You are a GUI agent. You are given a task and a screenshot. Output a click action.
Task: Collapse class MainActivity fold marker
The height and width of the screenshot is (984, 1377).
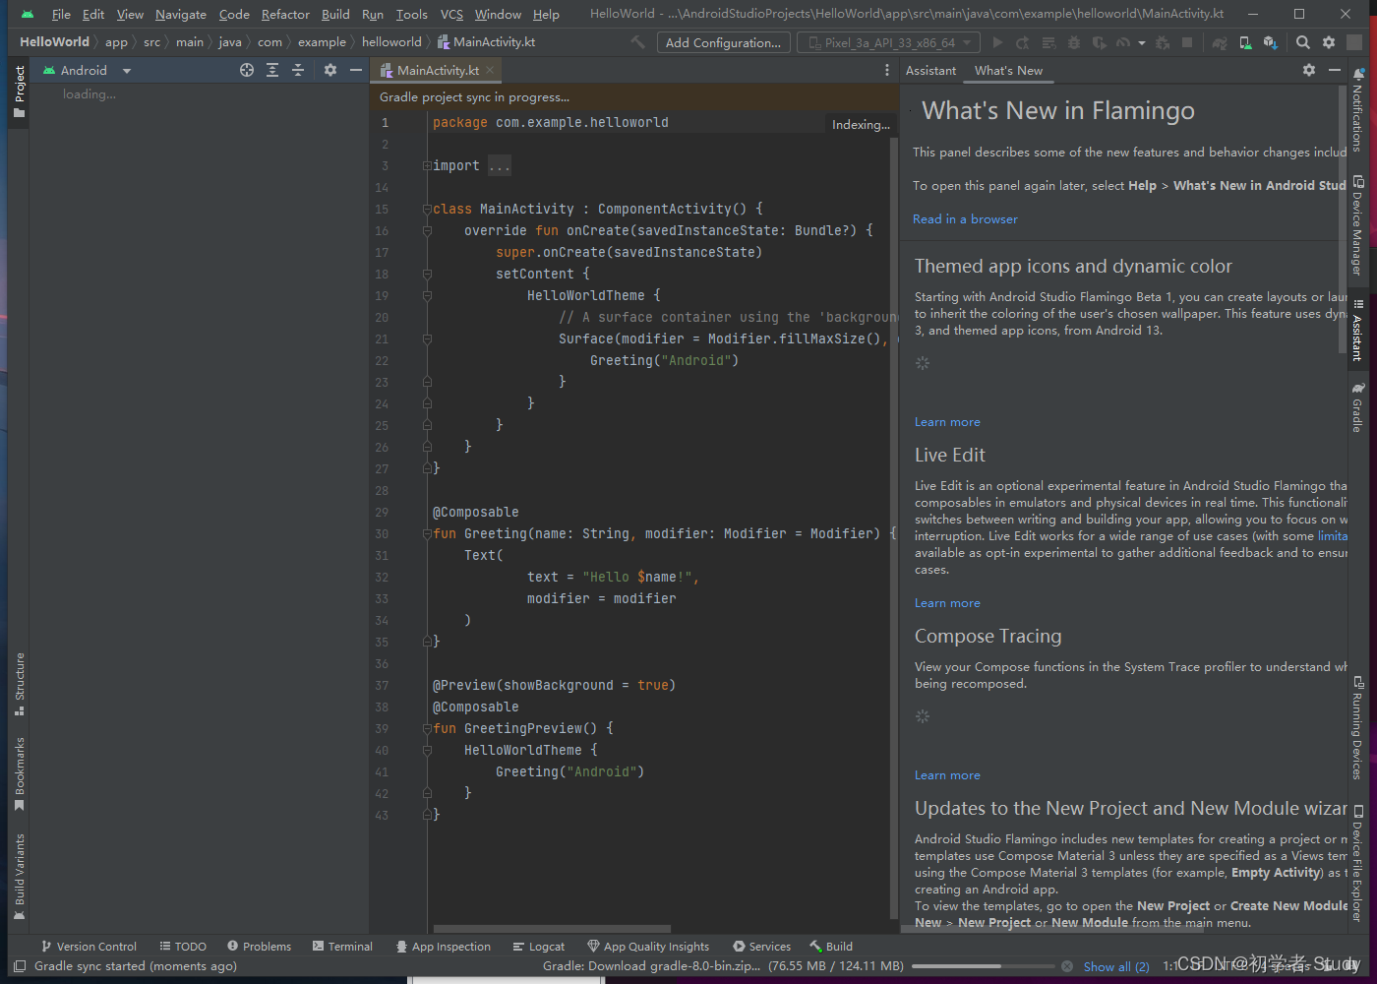point(427,209)
